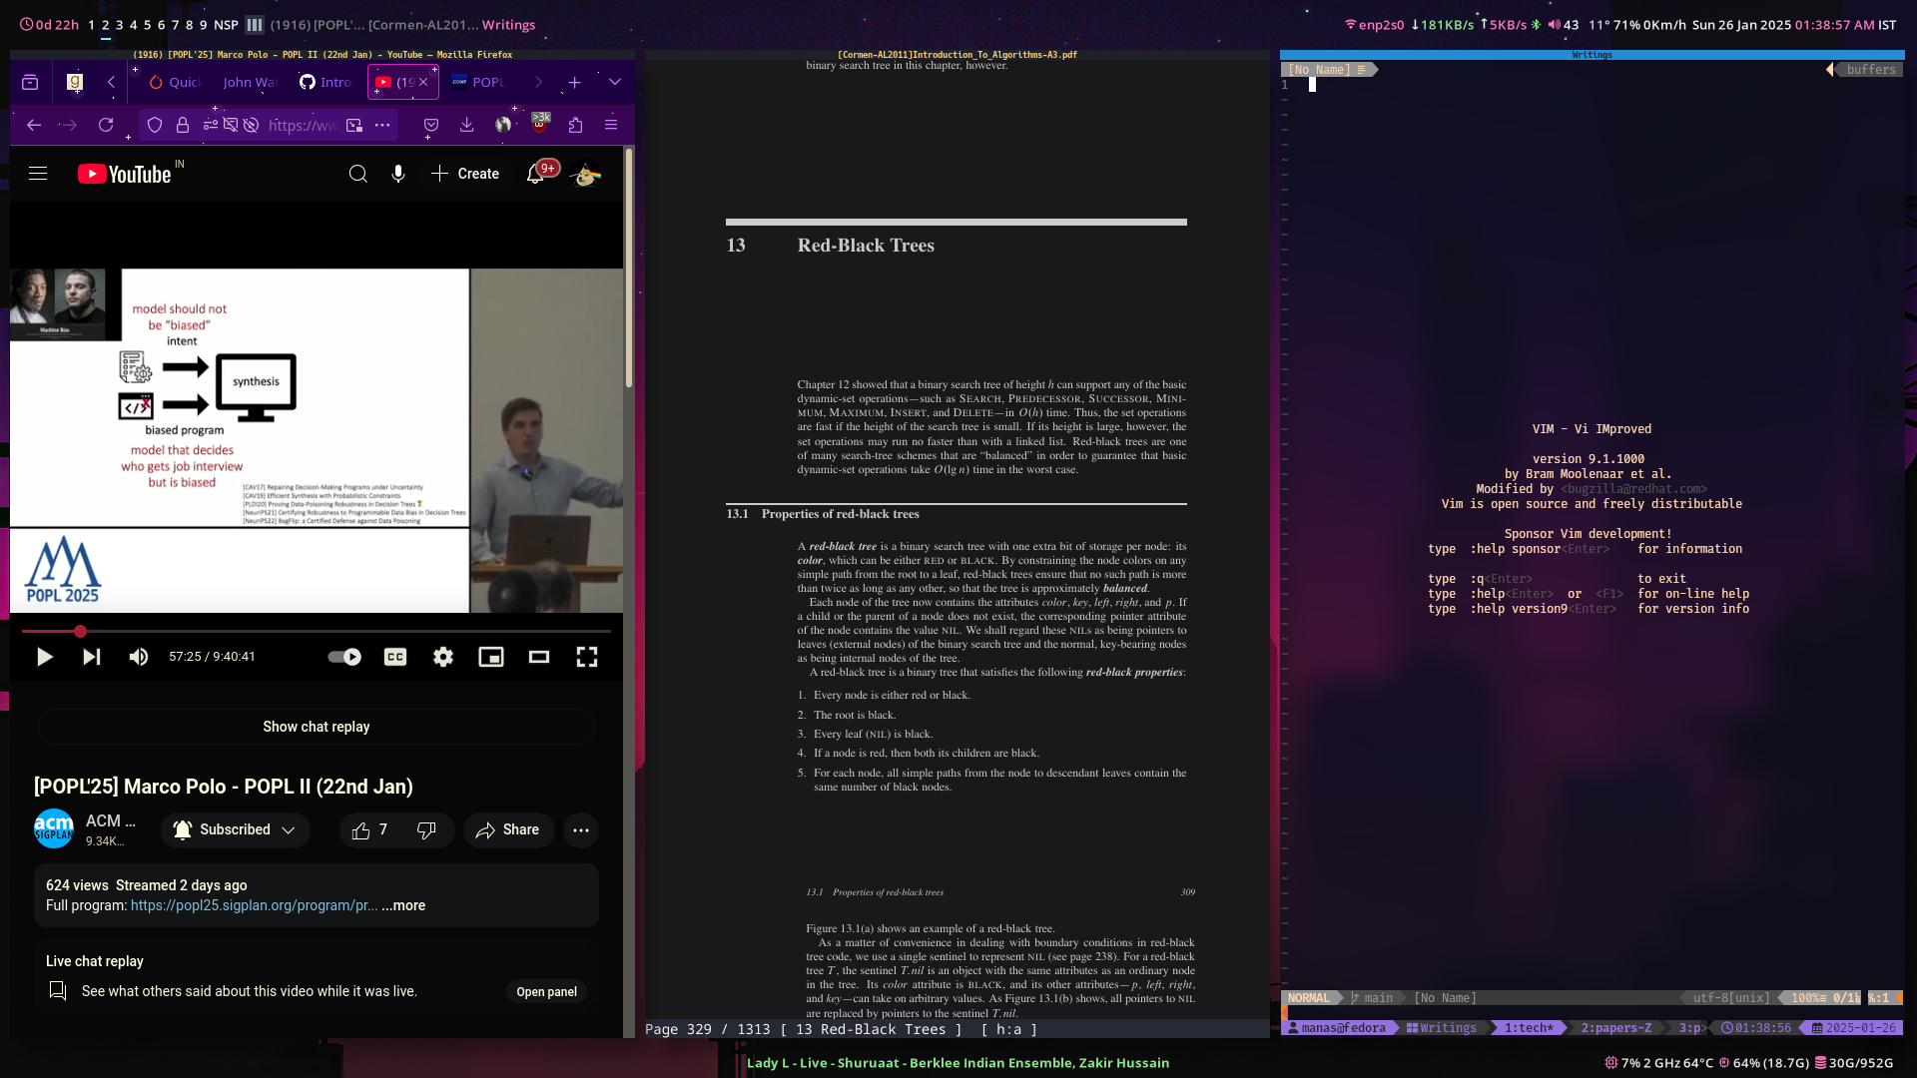Click the YouTube search magnifier icon

pos(357,174)
